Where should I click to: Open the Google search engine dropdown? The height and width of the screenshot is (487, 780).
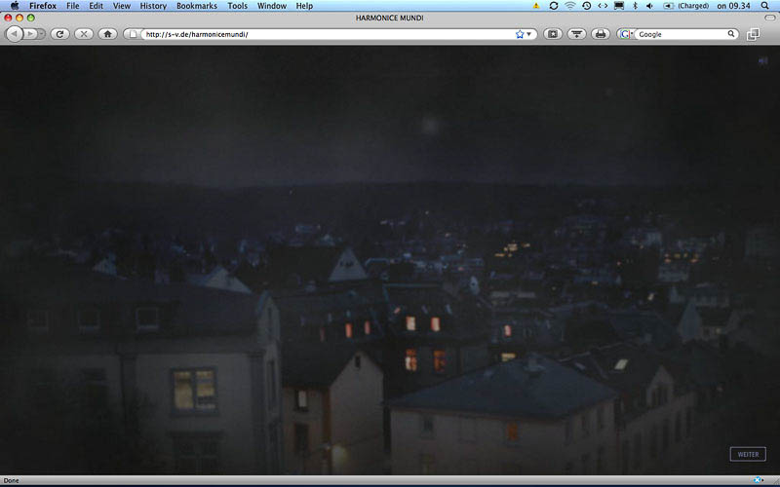coord(626,34)
